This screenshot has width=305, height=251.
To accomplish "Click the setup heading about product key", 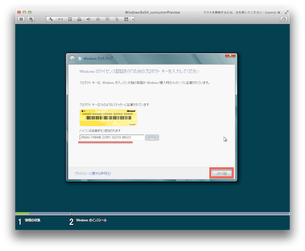I will tap(139, 72).
